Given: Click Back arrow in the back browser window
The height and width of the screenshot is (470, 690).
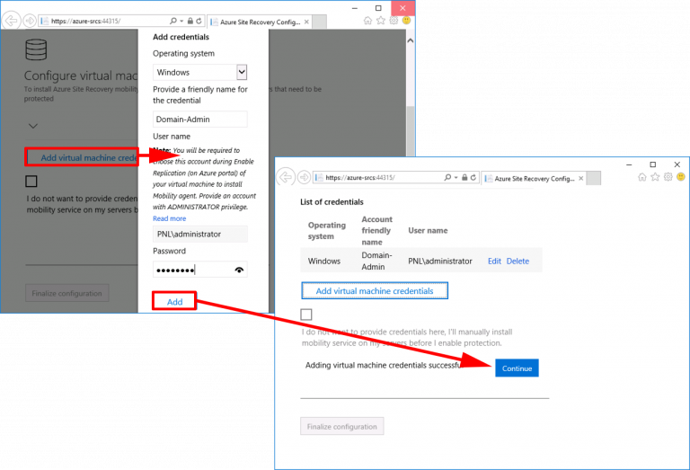Looking at the screenshot, I should pyautogui.click(x=11, y=21).
